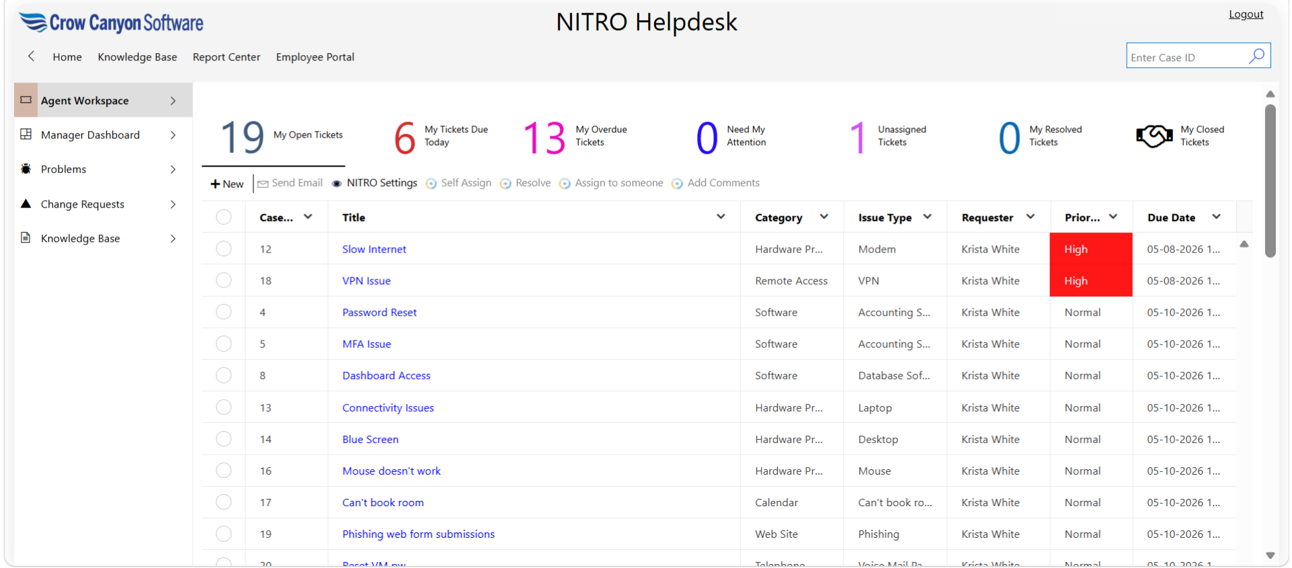
Task: Open the Report Center menu
Action: (x=227, y=57)
